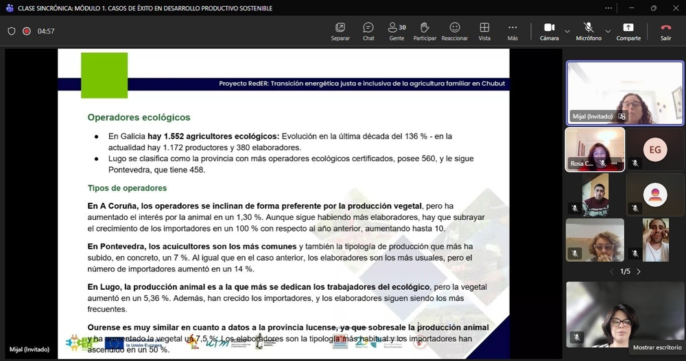Open the title bar ellipsis menu

(x=608, y=8)
